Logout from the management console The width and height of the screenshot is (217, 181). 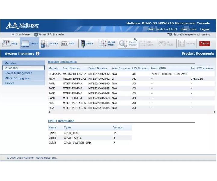click(x=205, y=29)
